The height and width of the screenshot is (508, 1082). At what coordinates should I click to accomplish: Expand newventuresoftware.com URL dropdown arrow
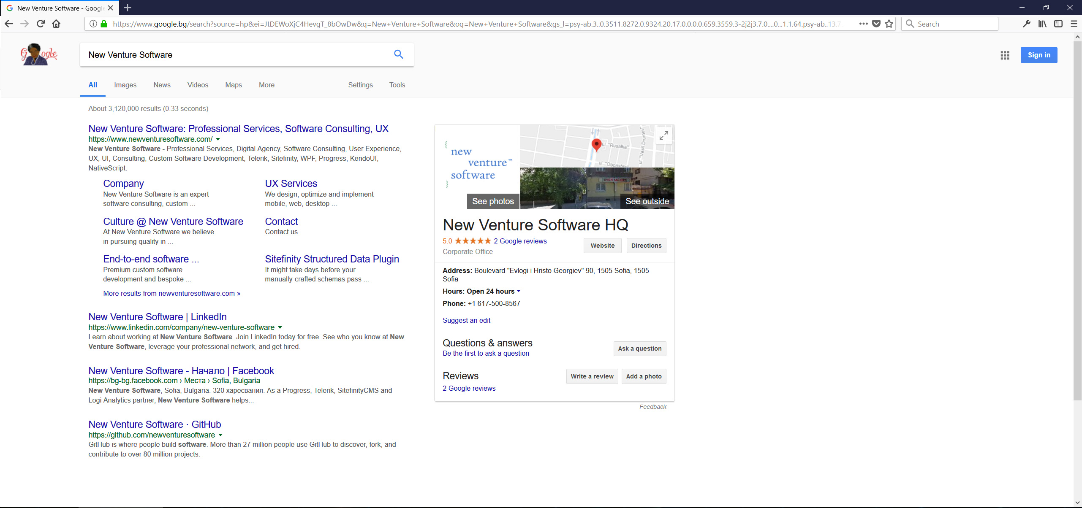[x=218, y=139]
